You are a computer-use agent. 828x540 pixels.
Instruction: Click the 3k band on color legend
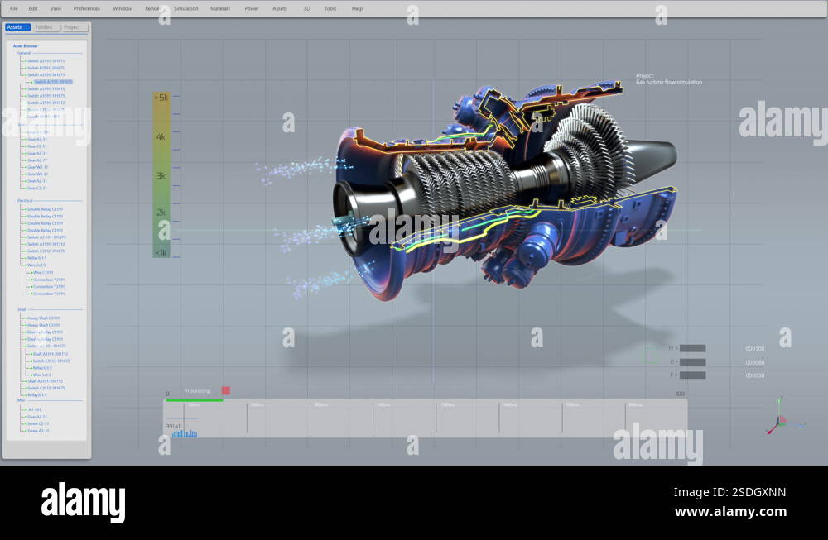click(x=161, y=175)
